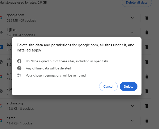
Task: Confirm with the blue Delete button
Action: point(128,86)
